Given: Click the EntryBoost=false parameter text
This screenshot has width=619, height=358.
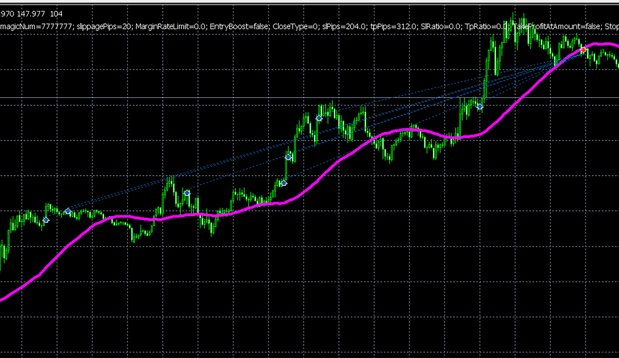Looking at the screenshot, I should click(x=239, y=27).
